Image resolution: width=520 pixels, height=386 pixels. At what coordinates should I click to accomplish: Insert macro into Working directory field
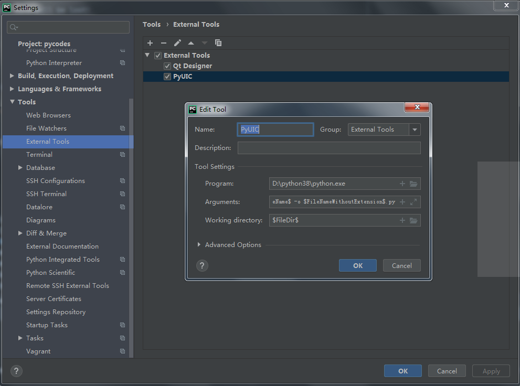pos(403,220)
